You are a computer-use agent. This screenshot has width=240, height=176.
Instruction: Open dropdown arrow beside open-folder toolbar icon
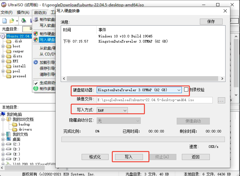(17, 21)
